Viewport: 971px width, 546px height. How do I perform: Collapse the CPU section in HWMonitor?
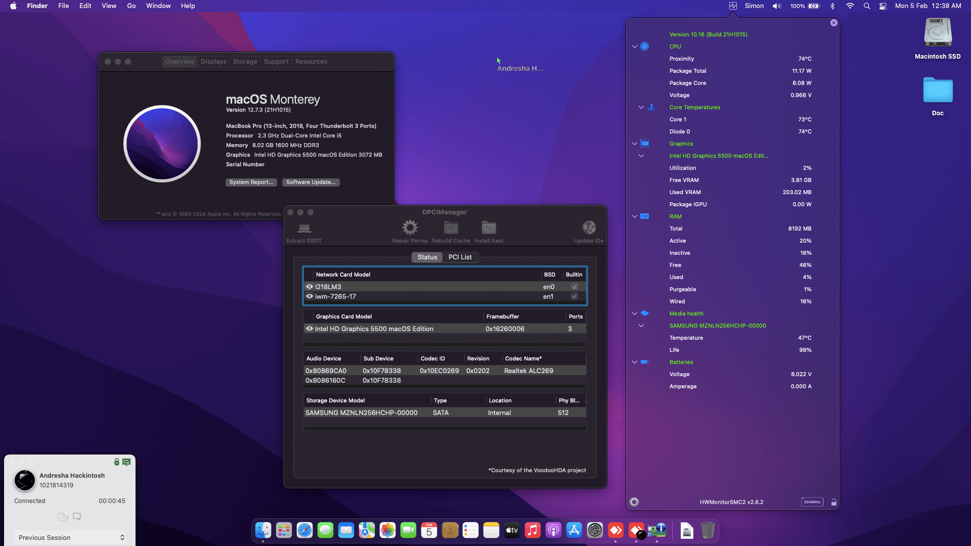(x=634, y=47)
